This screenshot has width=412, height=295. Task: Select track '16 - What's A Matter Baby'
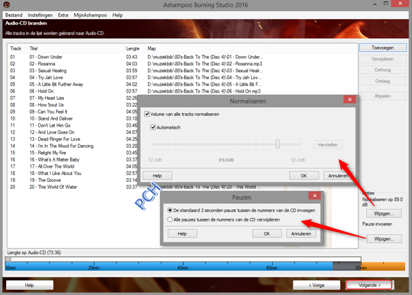tap(55, 159)
